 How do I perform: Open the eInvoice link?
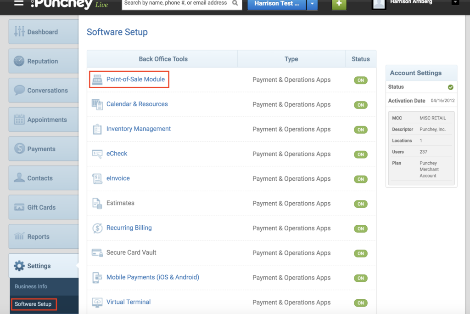118,178
